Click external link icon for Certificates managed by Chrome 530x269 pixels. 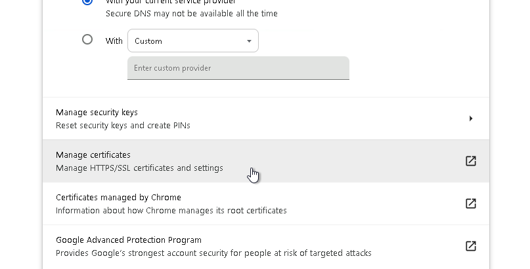click(470, 204)
